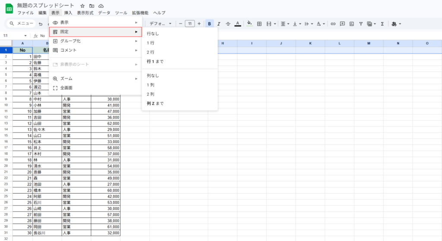Click the メニュー search box
This screenshot has height=241, width=442.
(21, 24)
